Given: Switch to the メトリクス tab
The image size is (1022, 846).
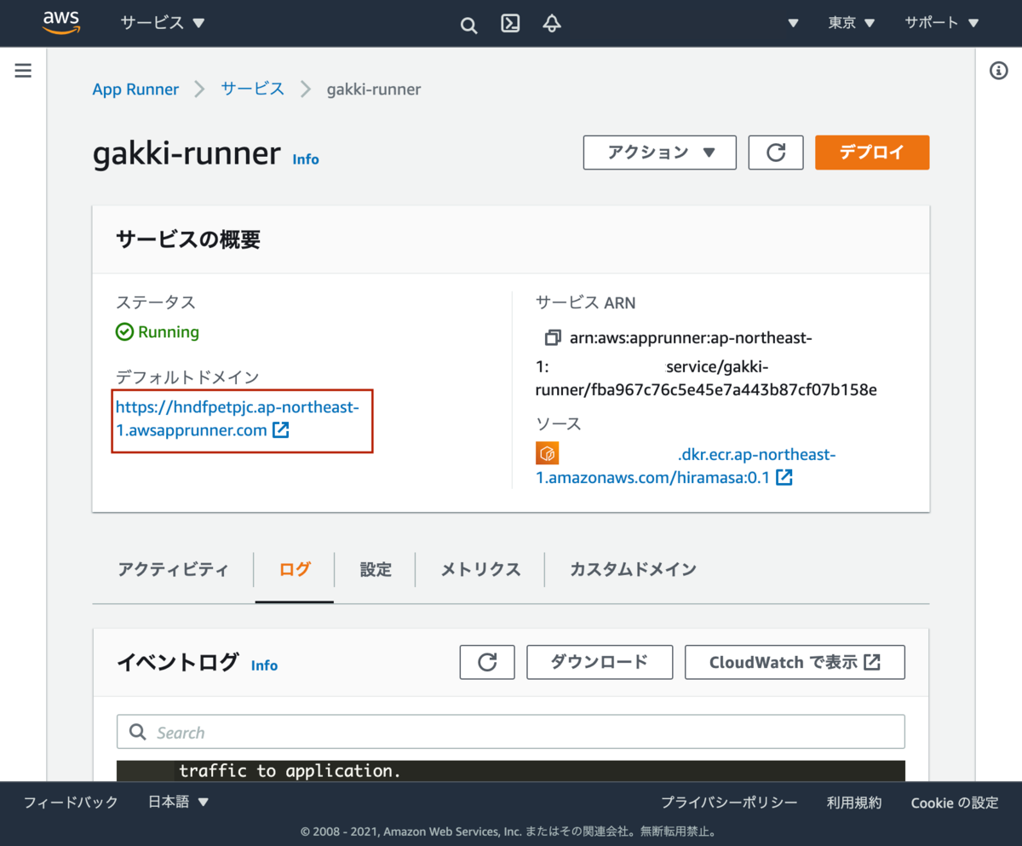Looking at the screenshot, I should (480, 569).
